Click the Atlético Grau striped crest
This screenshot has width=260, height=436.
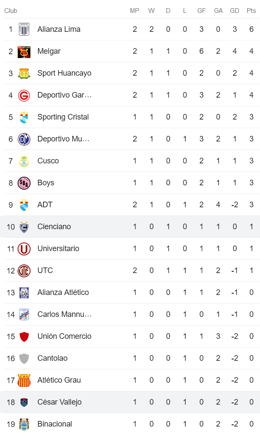click(24, 380)
